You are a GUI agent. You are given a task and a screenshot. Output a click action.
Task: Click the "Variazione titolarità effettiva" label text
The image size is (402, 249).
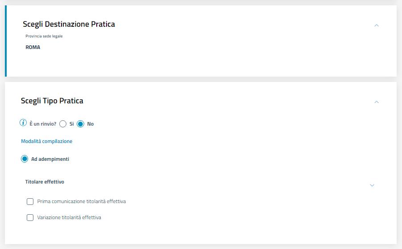[x=69, y=218]
